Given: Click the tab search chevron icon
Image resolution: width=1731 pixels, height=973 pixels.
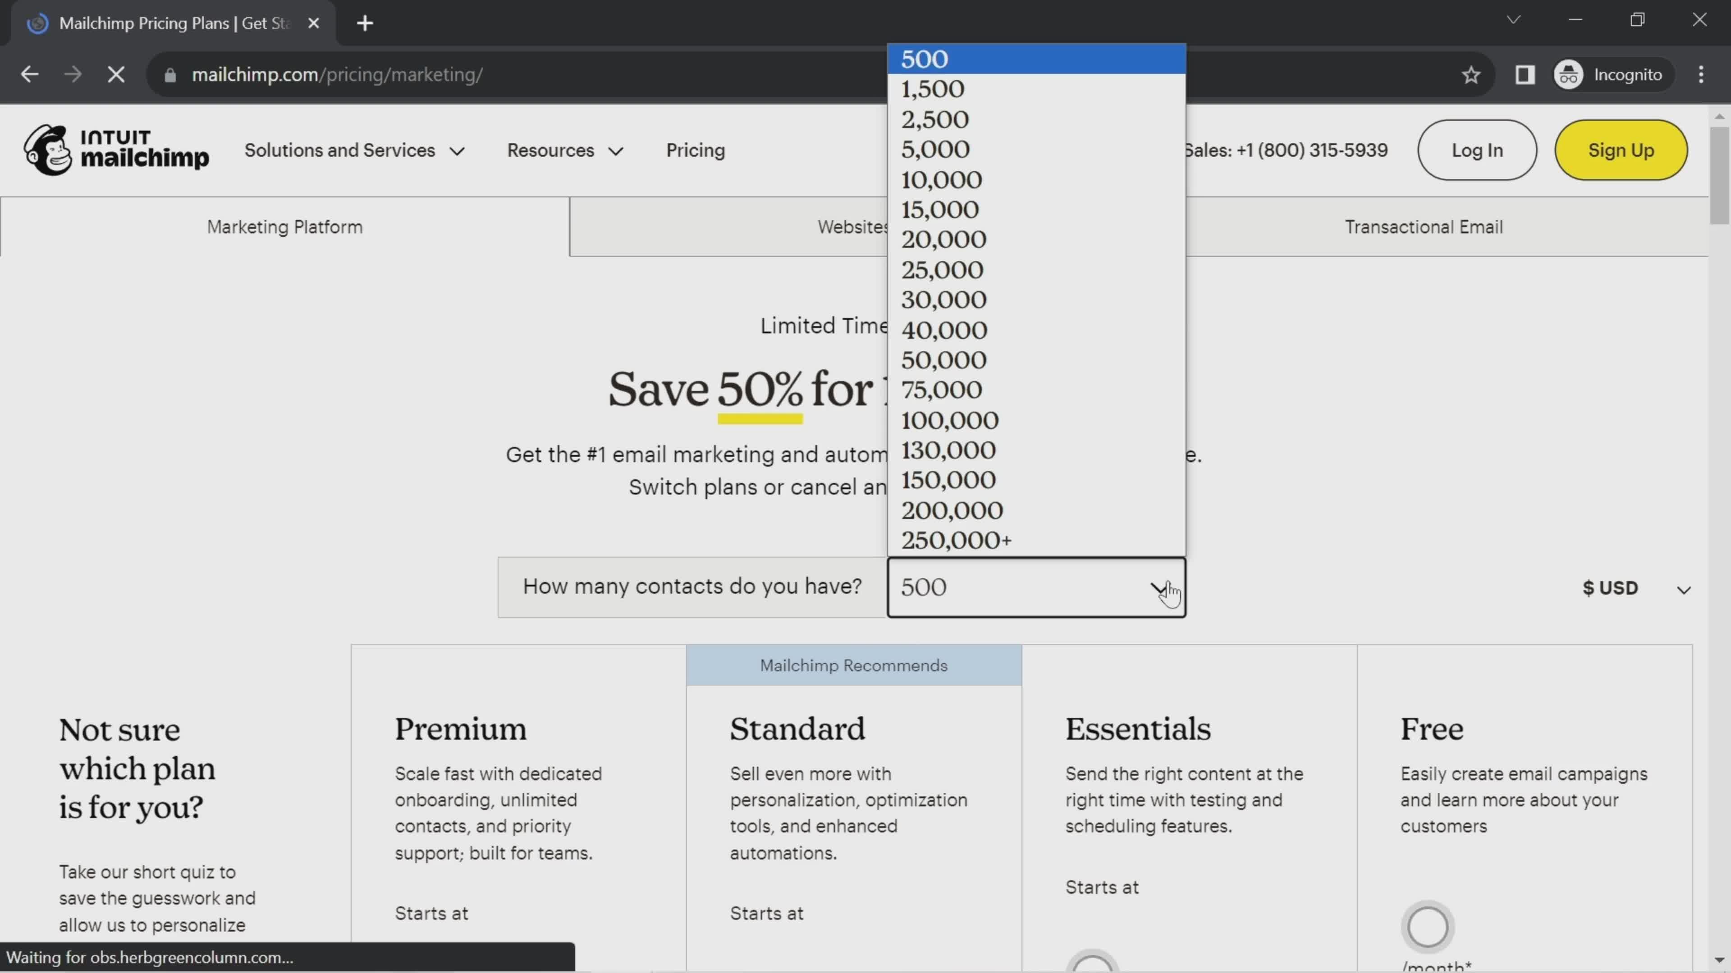Looking at the screenshot, I should click(1513, 19).
